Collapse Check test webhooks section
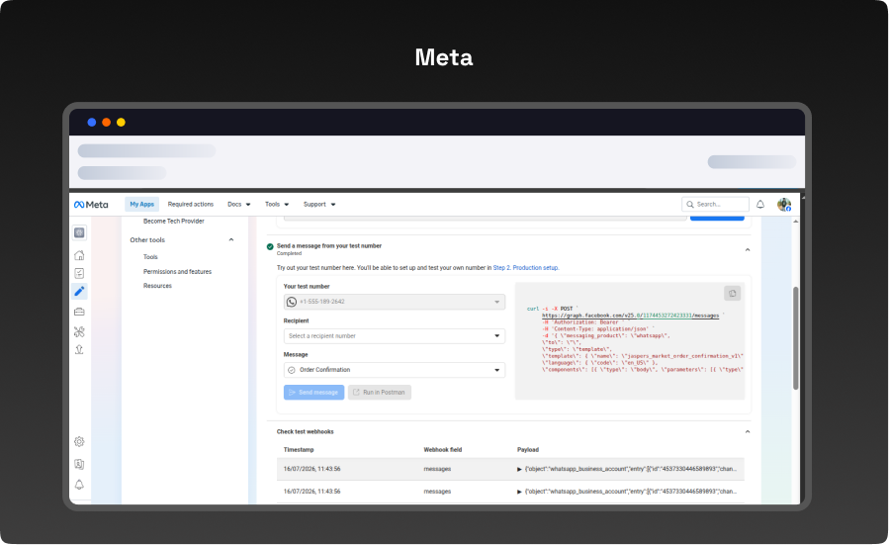Viewport: 889px width, 545px height. [x=748, y=431]
